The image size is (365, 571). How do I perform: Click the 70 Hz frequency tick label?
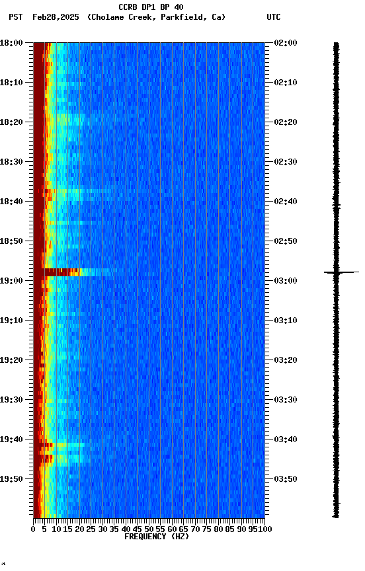click(195, 529)
